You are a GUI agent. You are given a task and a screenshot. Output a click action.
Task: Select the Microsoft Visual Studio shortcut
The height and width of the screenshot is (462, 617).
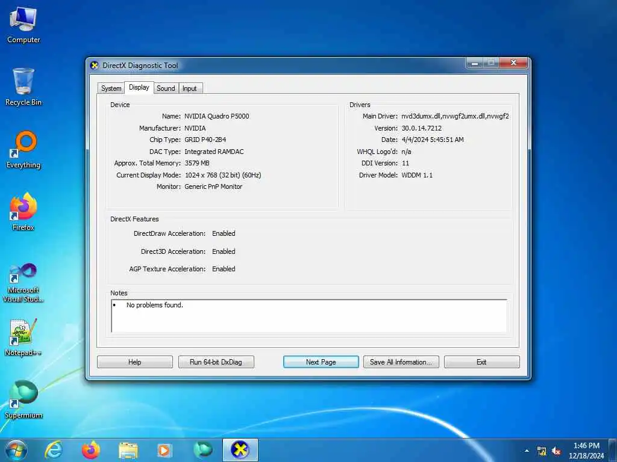click(23, 283)
